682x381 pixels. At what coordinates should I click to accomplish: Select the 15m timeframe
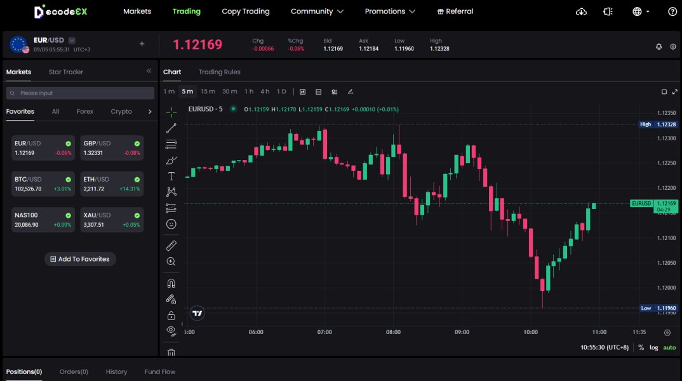click(208, 91)
